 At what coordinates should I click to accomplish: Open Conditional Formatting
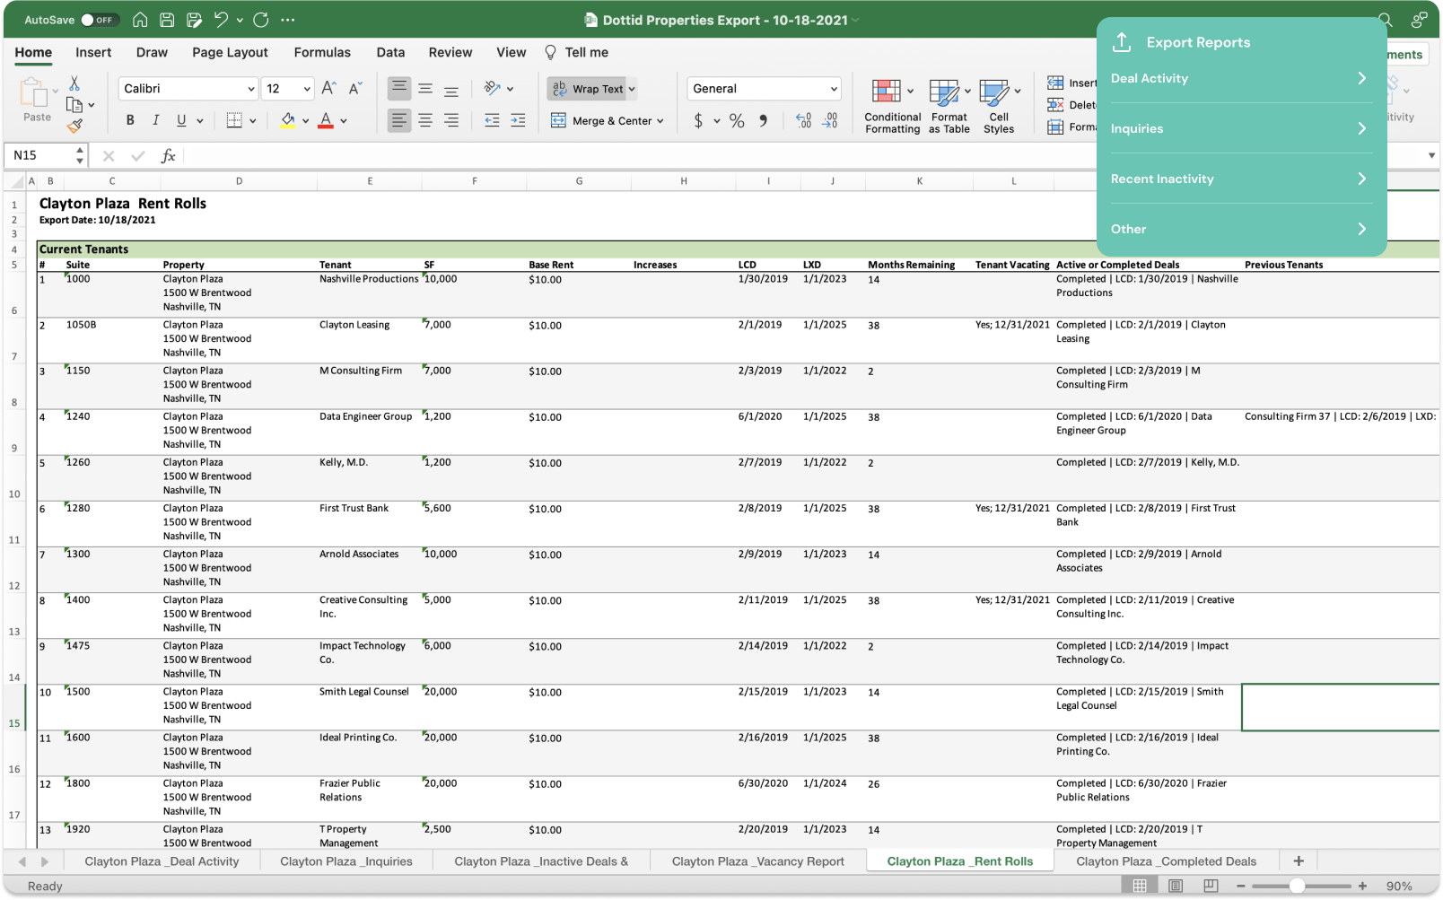tap(892, 106)
